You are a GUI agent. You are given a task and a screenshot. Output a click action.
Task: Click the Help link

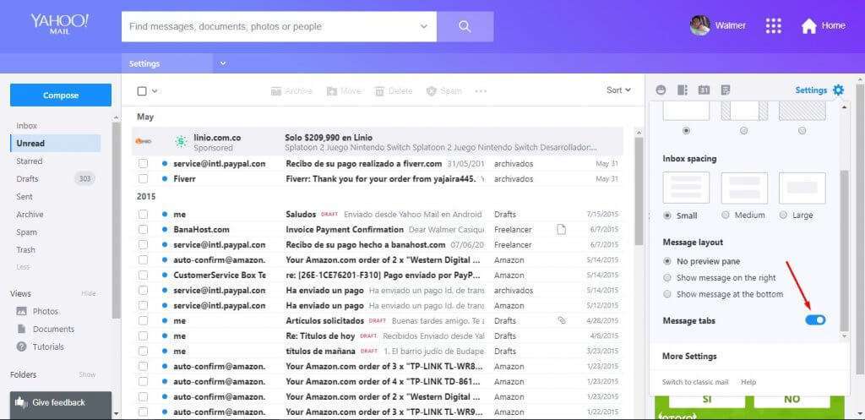click(x=748, y=382)
